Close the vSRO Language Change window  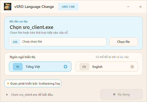coord(140,7)
